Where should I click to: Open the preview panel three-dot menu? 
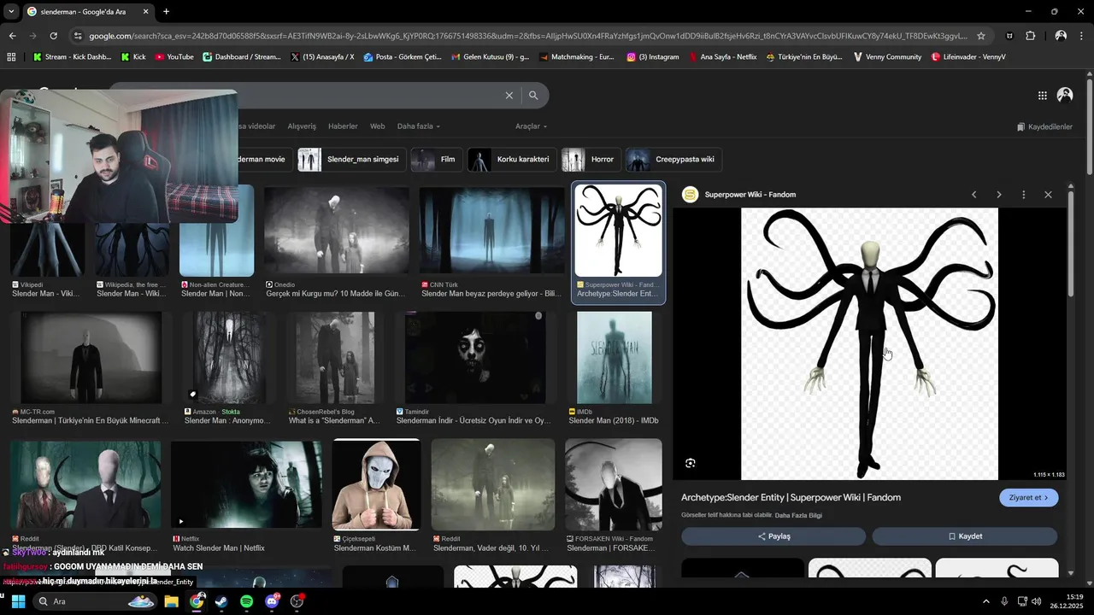click(x=1023, y=195)
